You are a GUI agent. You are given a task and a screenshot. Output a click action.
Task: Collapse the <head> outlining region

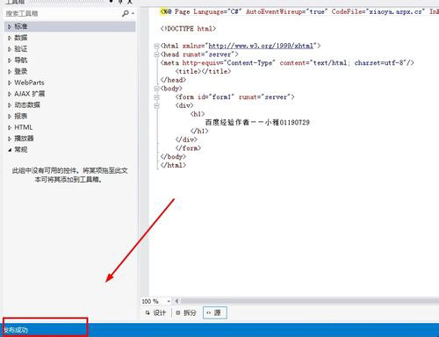pyautogui.click(x=157, y=54)
